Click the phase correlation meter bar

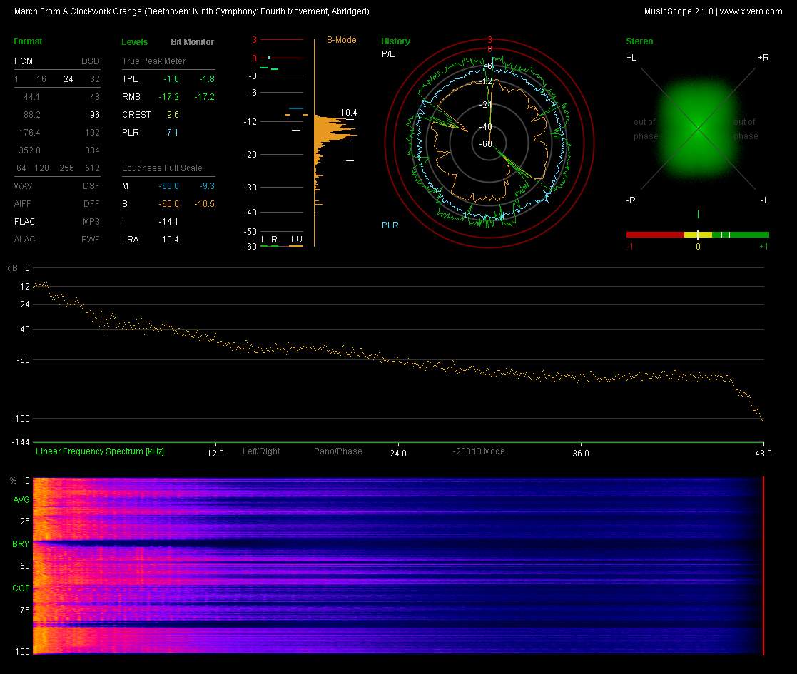697,234
